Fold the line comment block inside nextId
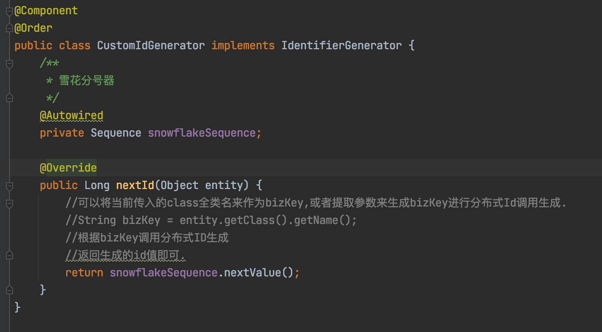 (x=10, y=203)
